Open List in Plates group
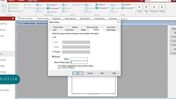The width and height of the screenshot is (176, 99). [114, 12]
